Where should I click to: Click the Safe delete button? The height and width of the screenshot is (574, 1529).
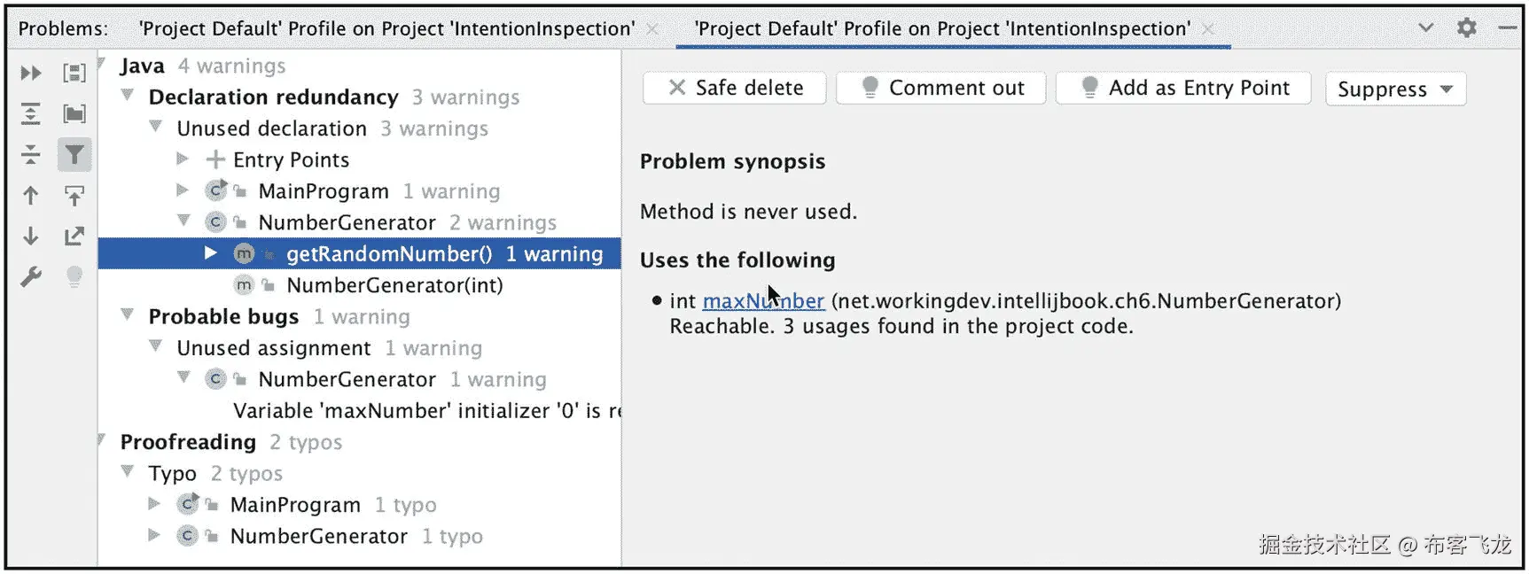point(735,89)
